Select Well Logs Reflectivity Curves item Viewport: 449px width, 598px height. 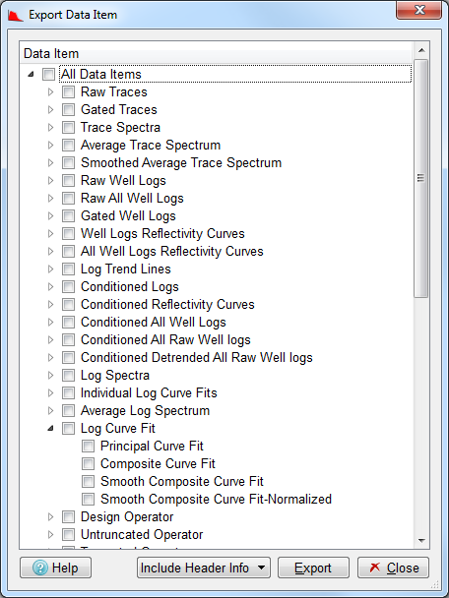162,233
